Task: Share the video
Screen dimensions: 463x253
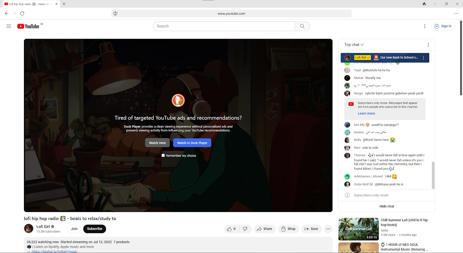Action: (x=265, y=229)
